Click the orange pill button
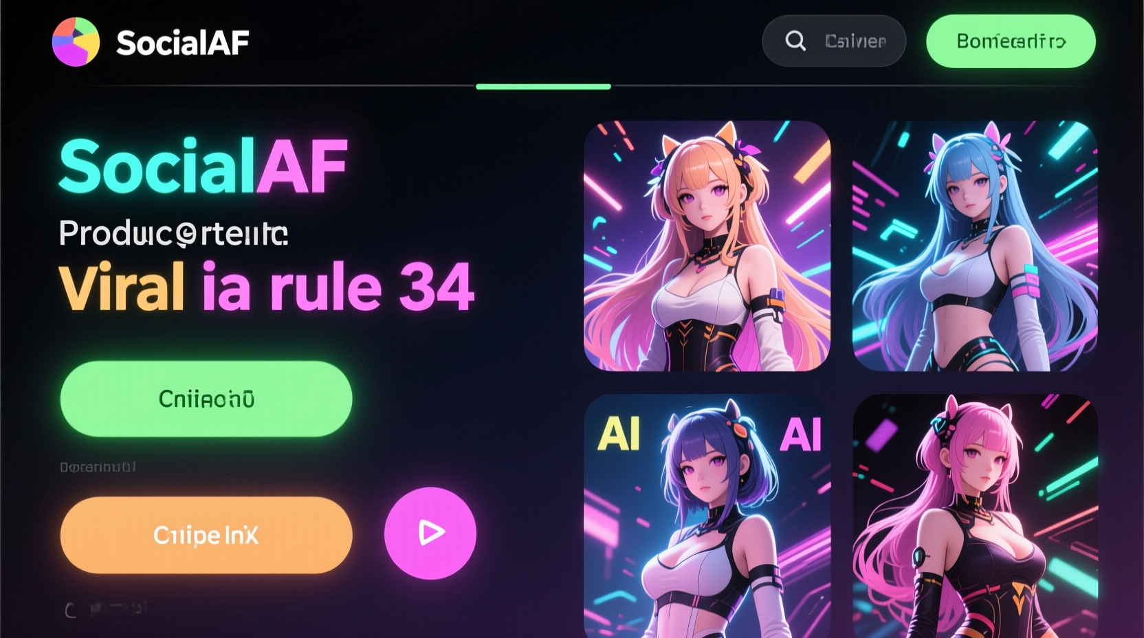 206,535
